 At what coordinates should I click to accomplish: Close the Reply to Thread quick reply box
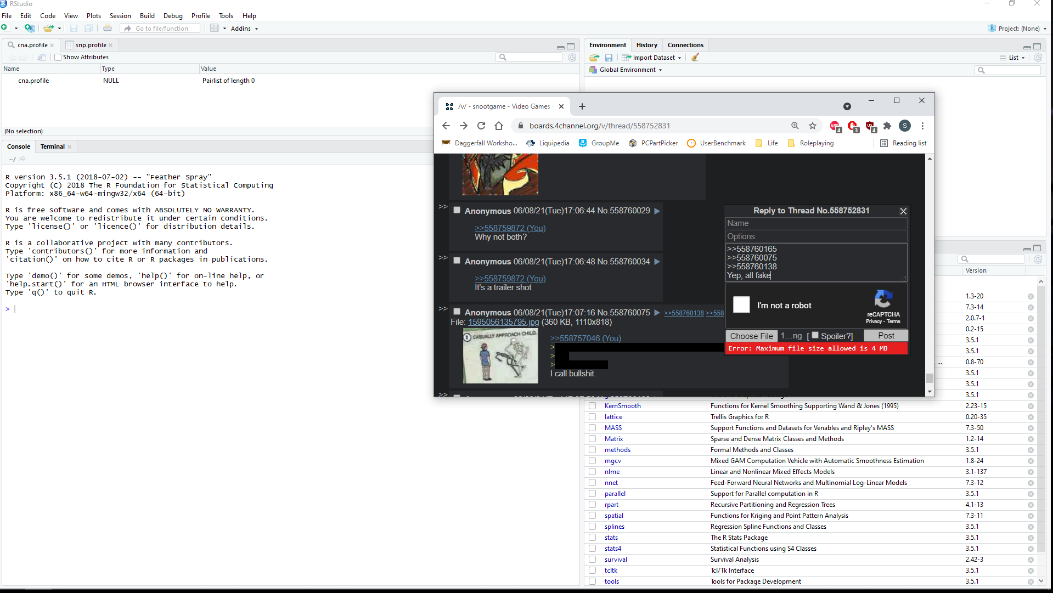coord(903,211)
